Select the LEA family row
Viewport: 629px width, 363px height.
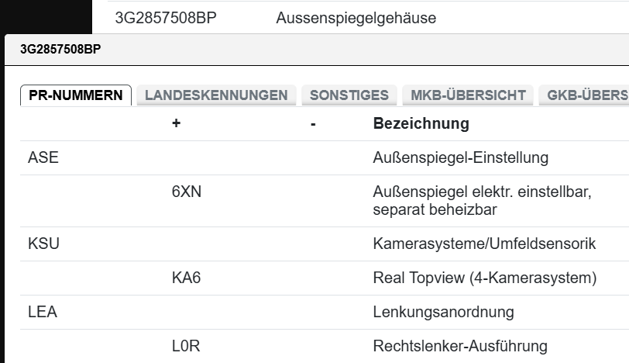[x=43, y=312]
